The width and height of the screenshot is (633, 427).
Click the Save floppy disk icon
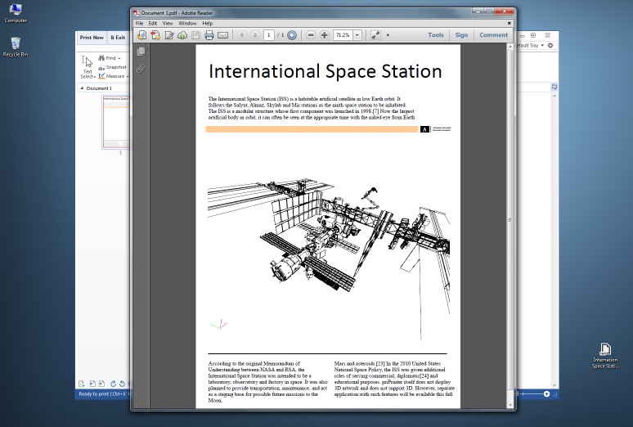coord(195,35)
